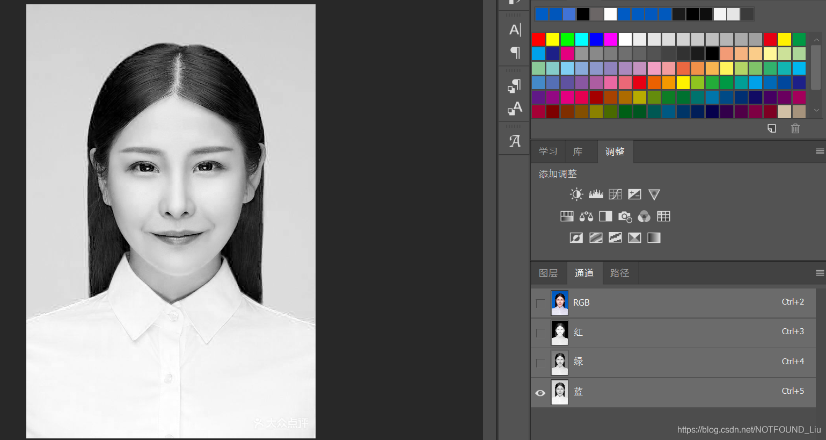The width and height of the screenshot is (826, 440).
Task: Open the Character Styles panel icon
Action: coord(515,109)
